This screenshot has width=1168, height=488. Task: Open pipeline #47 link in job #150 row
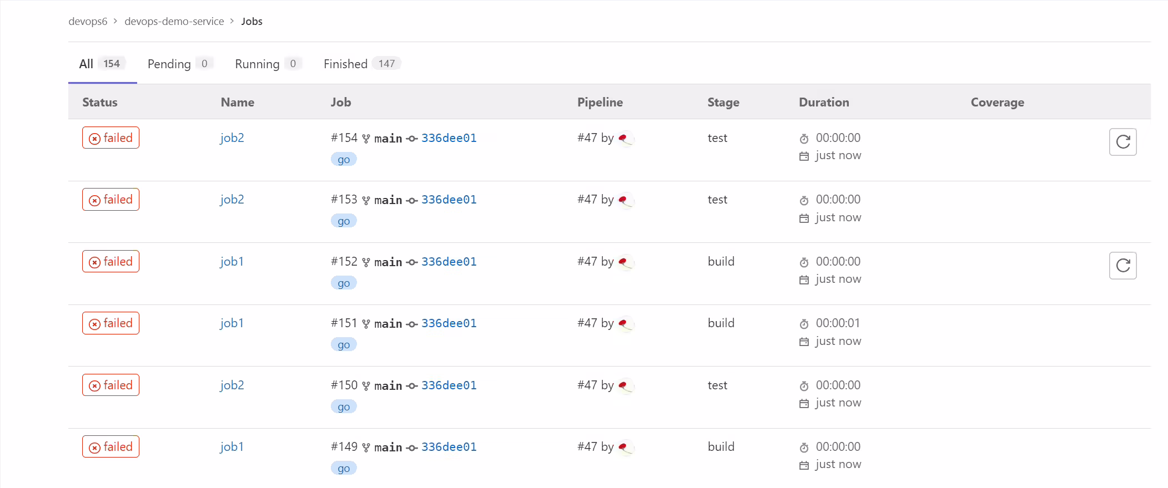pos(587,385)
